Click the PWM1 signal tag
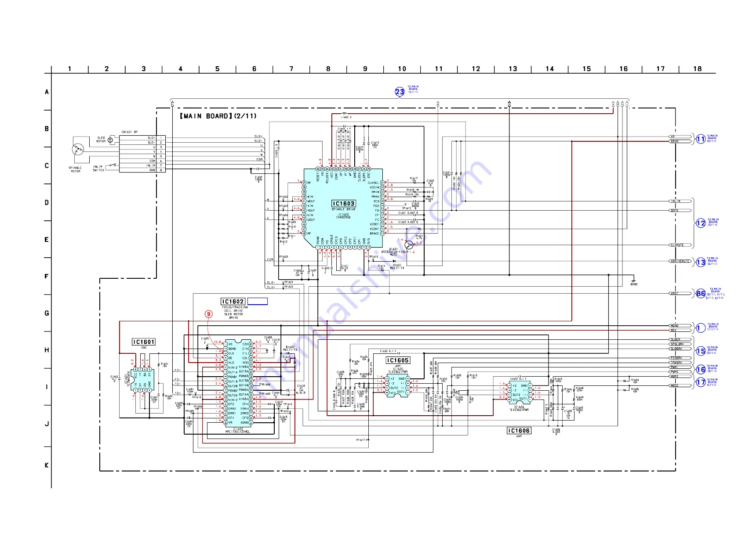Image resolution: width=738 pixels, height=554 pixels. (x=680, y=367)
